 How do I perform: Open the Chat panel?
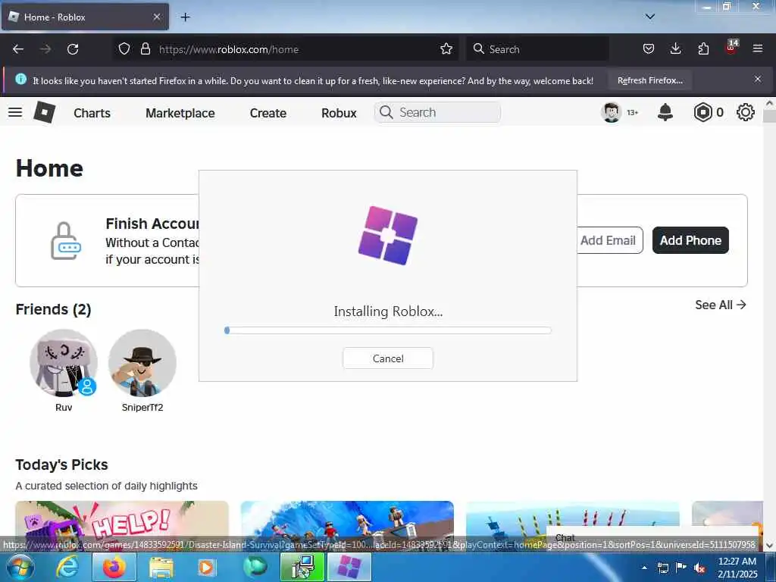(x=652, y=536)
